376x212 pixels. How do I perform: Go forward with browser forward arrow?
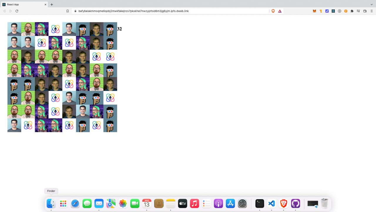11,11
